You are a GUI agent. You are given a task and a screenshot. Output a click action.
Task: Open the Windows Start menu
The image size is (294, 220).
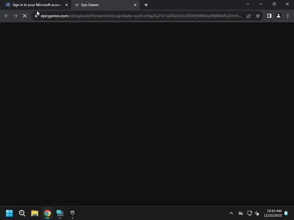(9, 213)
